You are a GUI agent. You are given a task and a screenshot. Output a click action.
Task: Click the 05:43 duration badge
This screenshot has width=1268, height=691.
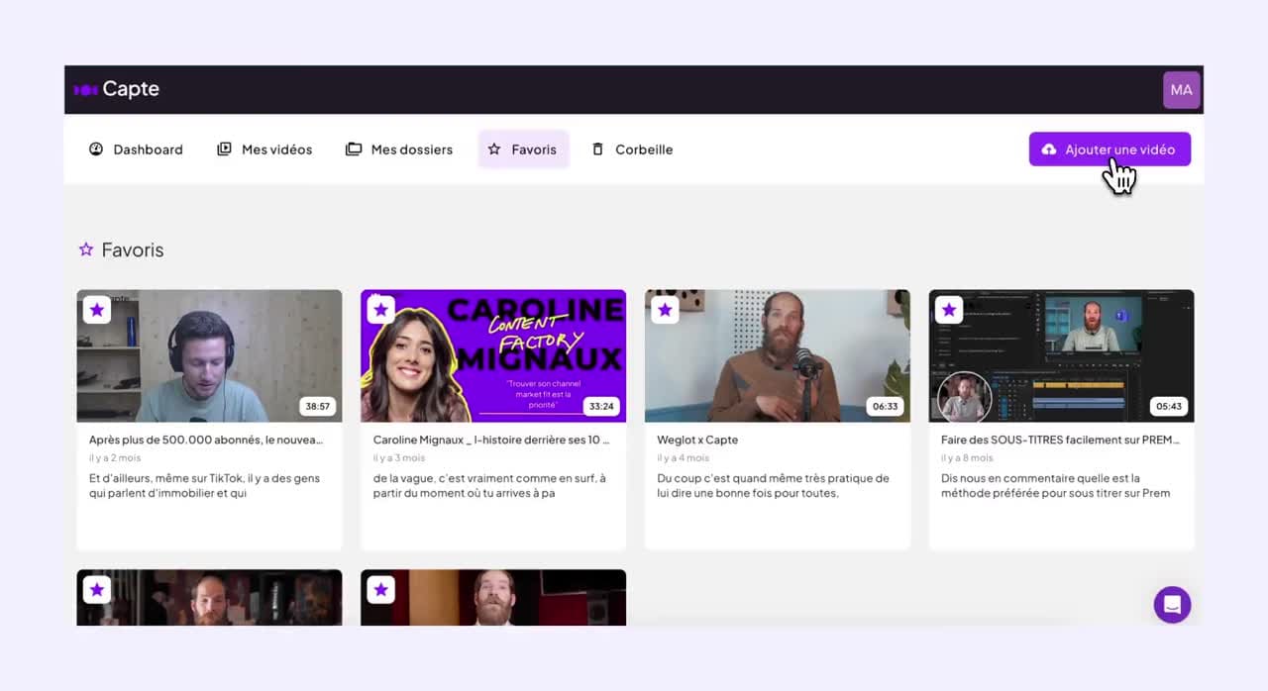(1169, 406)
